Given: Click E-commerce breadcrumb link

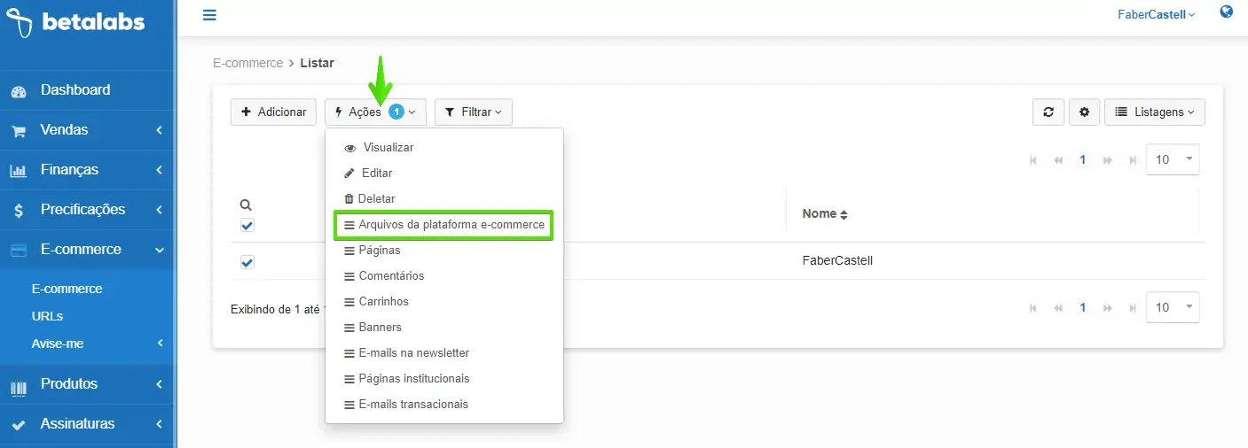Looking at the screenshot, I should (247, 63).
